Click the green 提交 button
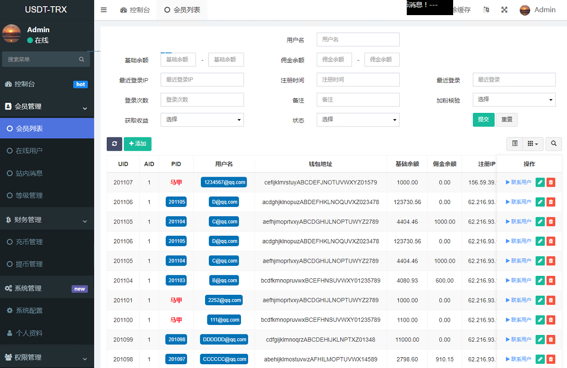This screenshot has height=368, width=567. pyautogui.click(x=483, y=120)
